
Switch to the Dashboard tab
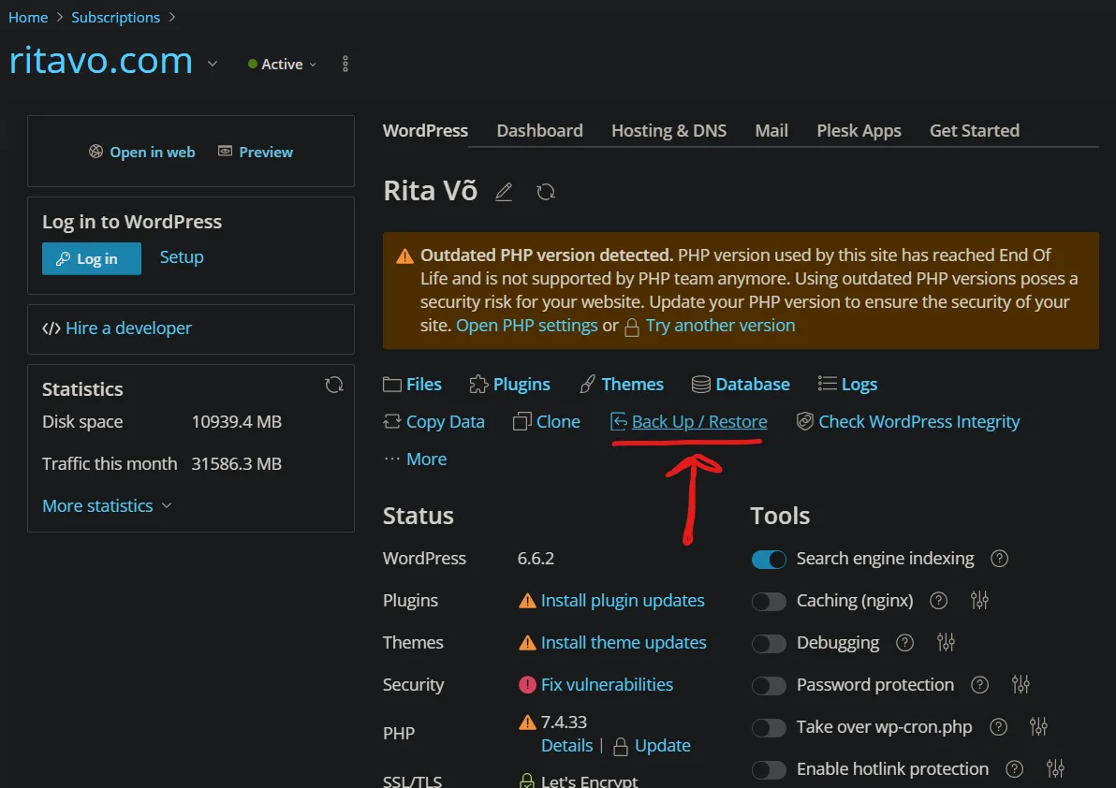[539, 131]
